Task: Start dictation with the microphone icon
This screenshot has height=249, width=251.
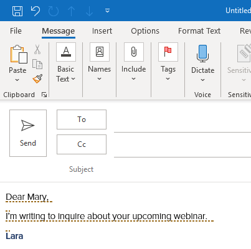Action: [202, 54]
